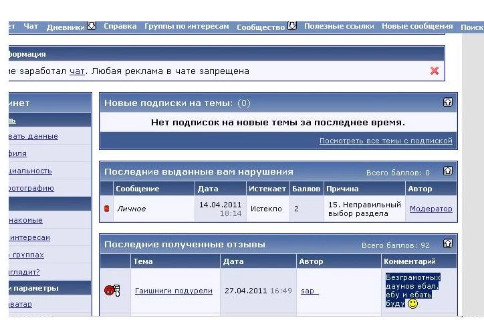
Task: Click the sidebar header ending in параметры
Action: click(49, 288)
